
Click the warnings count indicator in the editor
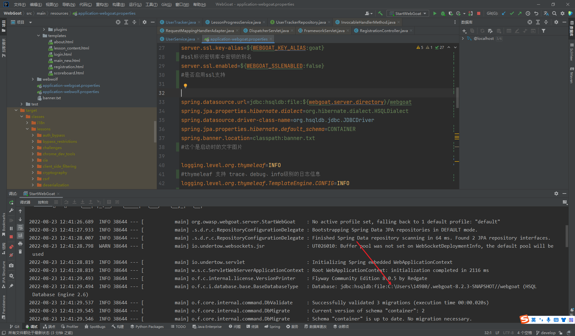pos(420,48)
